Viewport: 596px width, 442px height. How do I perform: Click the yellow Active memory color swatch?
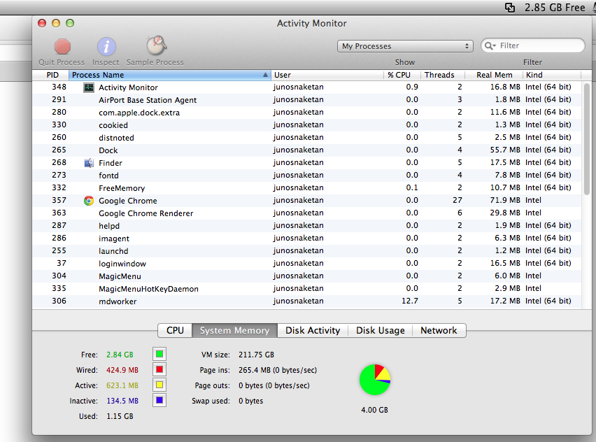[159, 385]
